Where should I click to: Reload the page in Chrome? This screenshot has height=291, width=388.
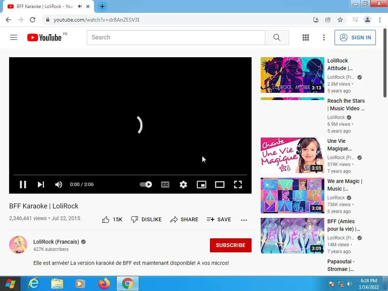tap(33, 20)
